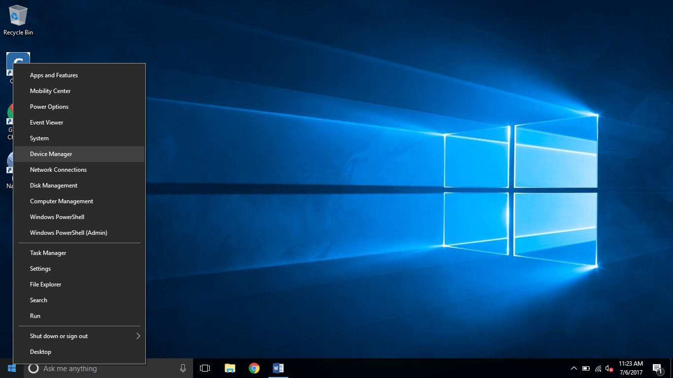The image size is (673, 378).
Task: Click the Windows Start button
Action: click(x=12, y=368)
